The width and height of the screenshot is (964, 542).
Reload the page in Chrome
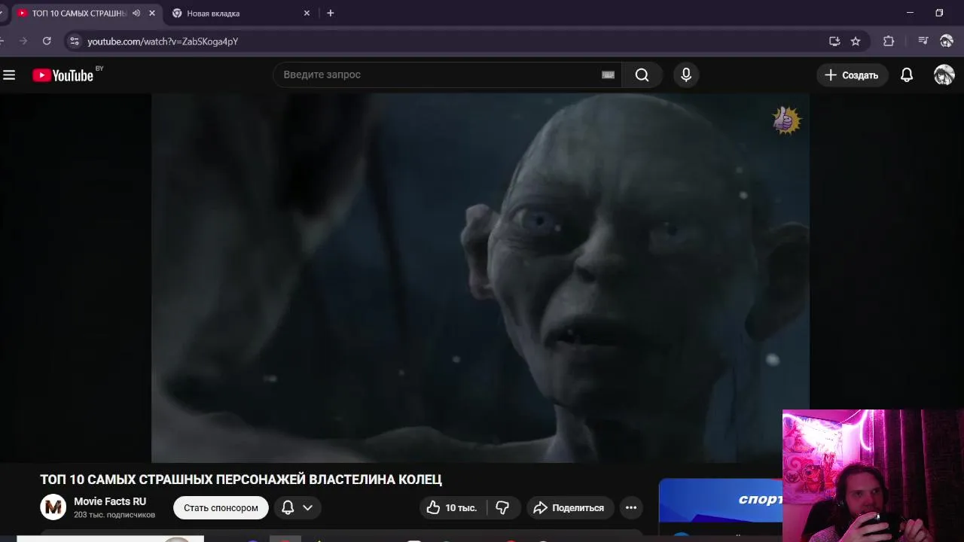point(47,41)
